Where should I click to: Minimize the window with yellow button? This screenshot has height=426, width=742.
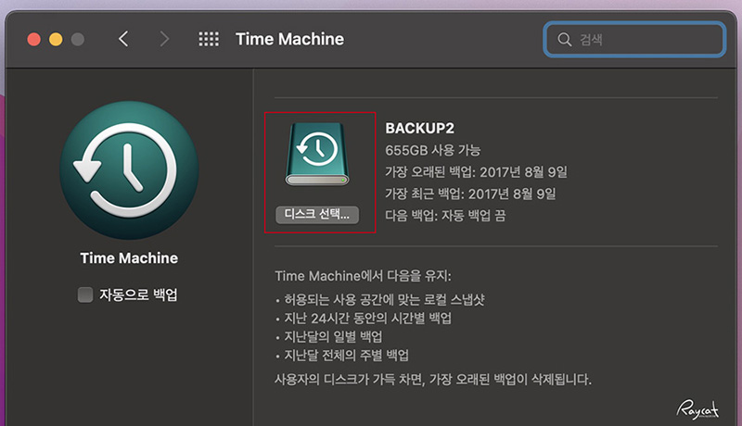click(56, 39)
